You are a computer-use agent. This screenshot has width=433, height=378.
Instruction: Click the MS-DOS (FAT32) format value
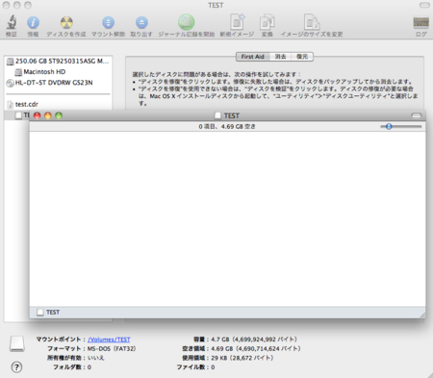[112, 348]
